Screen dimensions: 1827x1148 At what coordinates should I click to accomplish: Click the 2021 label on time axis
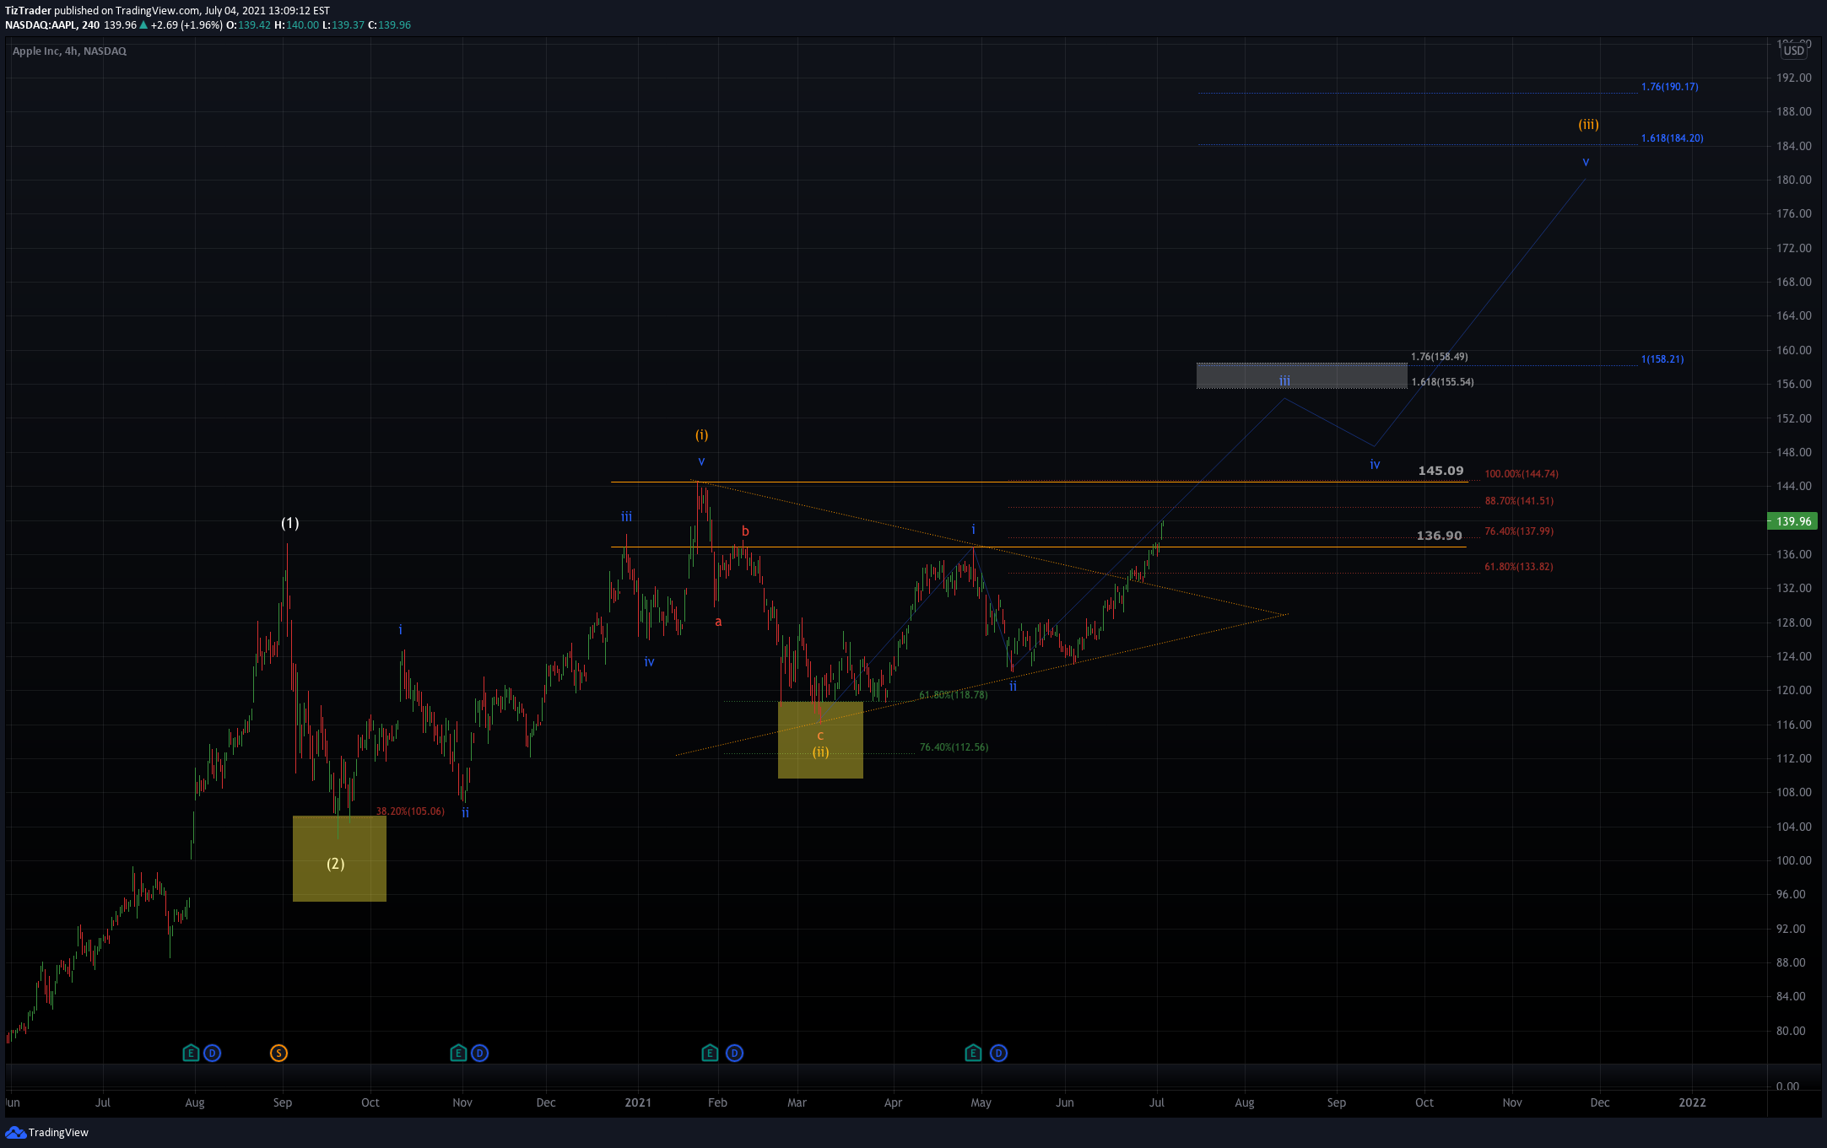pyautogui.click(x=638, y=1102)
